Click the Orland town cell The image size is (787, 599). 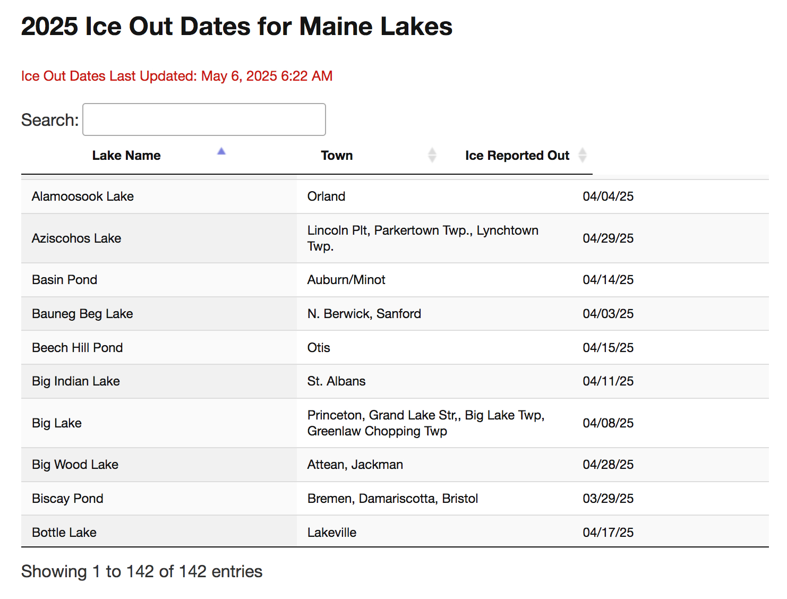click(326, 196)
